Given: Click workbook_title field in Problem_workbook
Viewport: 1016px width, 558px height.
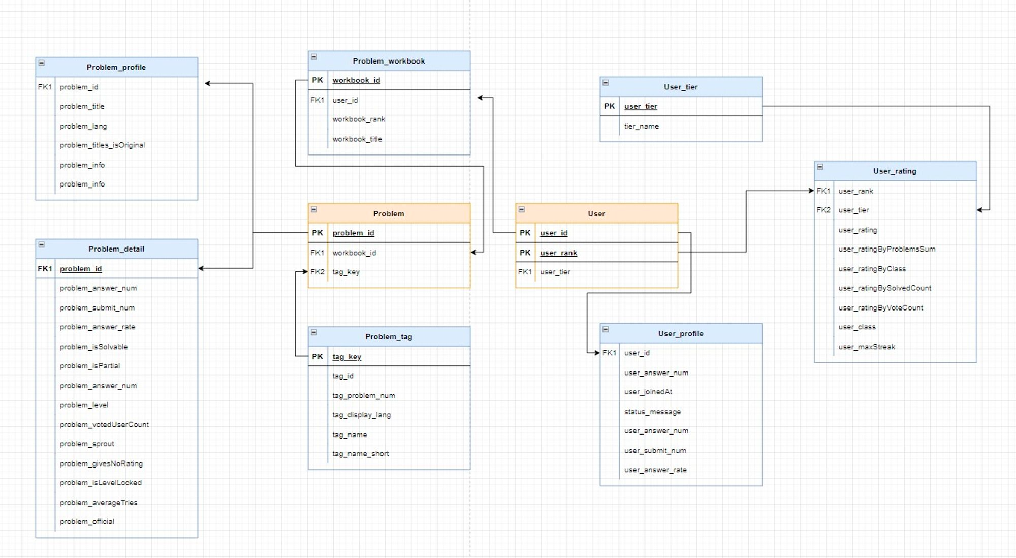Looking at the screenshot, I should (x=357, y=139).
